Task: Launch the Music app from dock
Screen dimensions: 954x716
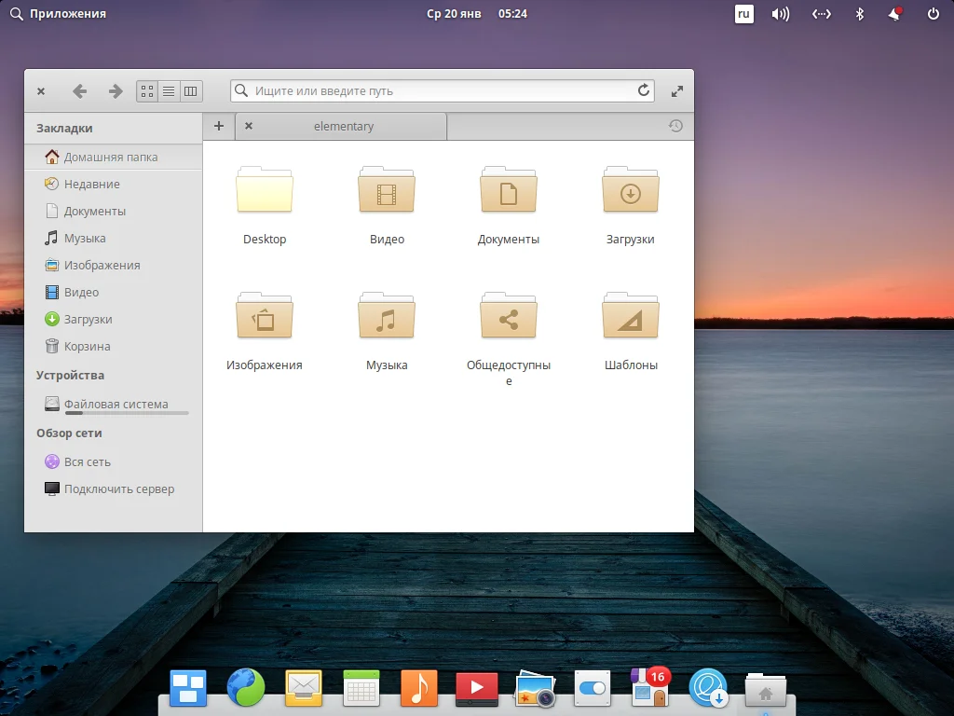Action: [418, 689]
